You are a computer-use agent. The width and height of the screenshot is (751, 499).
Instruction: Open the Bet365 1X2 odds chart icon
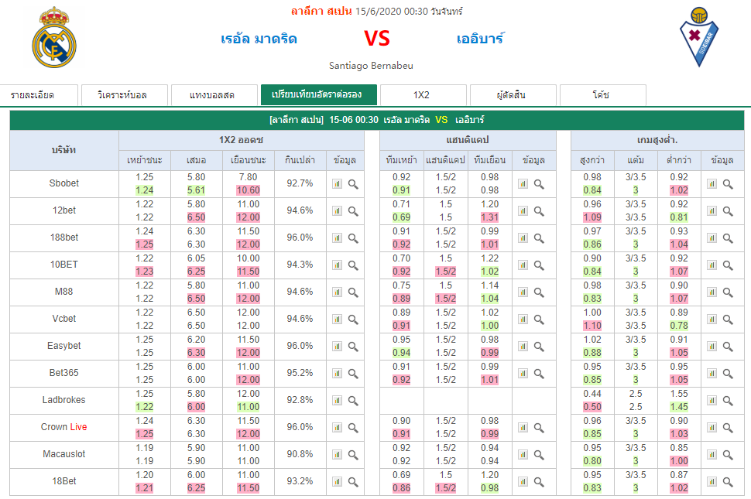click(x=338, y=373)
